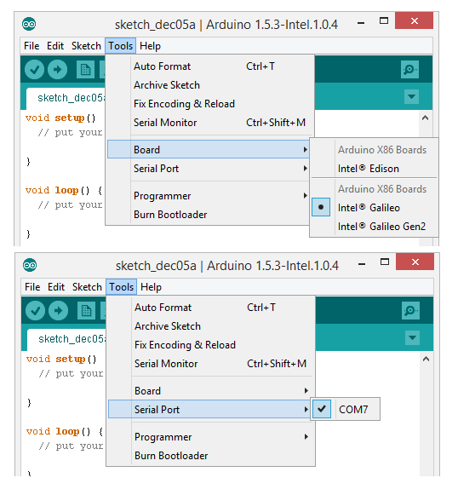Open Help menu in top window
This screenshot has height=495, width=458.
click(x=150, y=46)
